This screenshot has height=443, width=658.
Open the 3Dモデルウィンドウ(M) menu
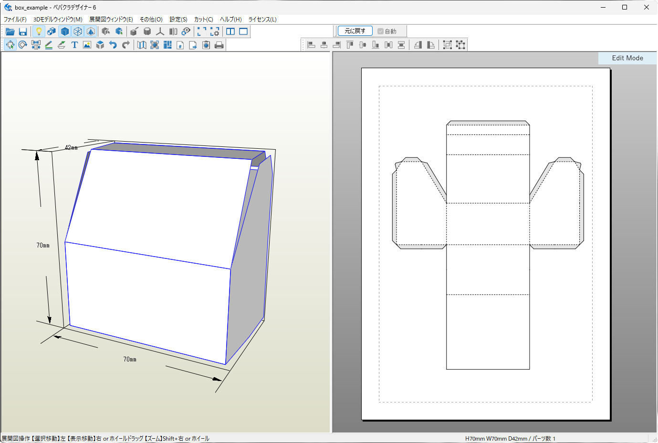click(58, 20)
